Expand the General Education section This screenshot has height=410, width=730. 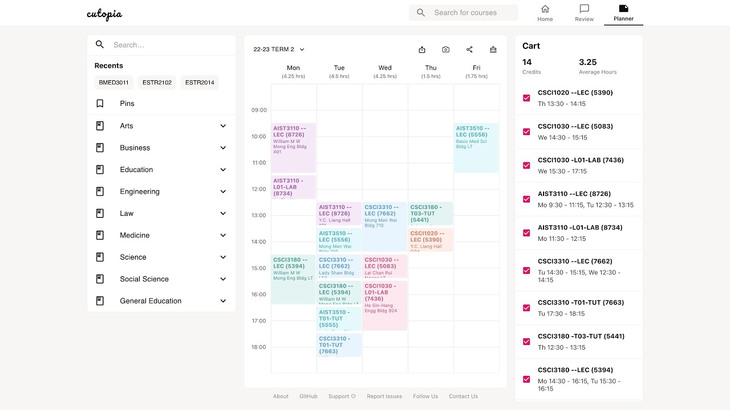tap(161, 301)
